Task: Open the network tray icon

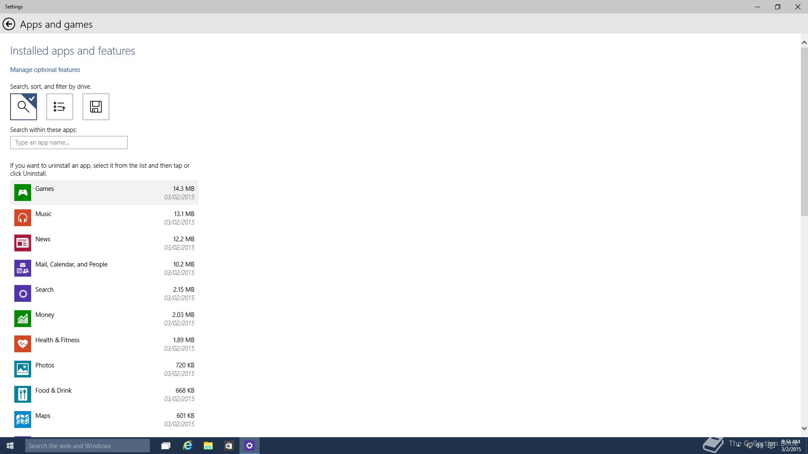Action: (749, 446)
